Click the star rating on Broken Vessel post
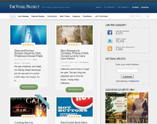Viewport: 157px width, 124px height. tap(28, 45)
